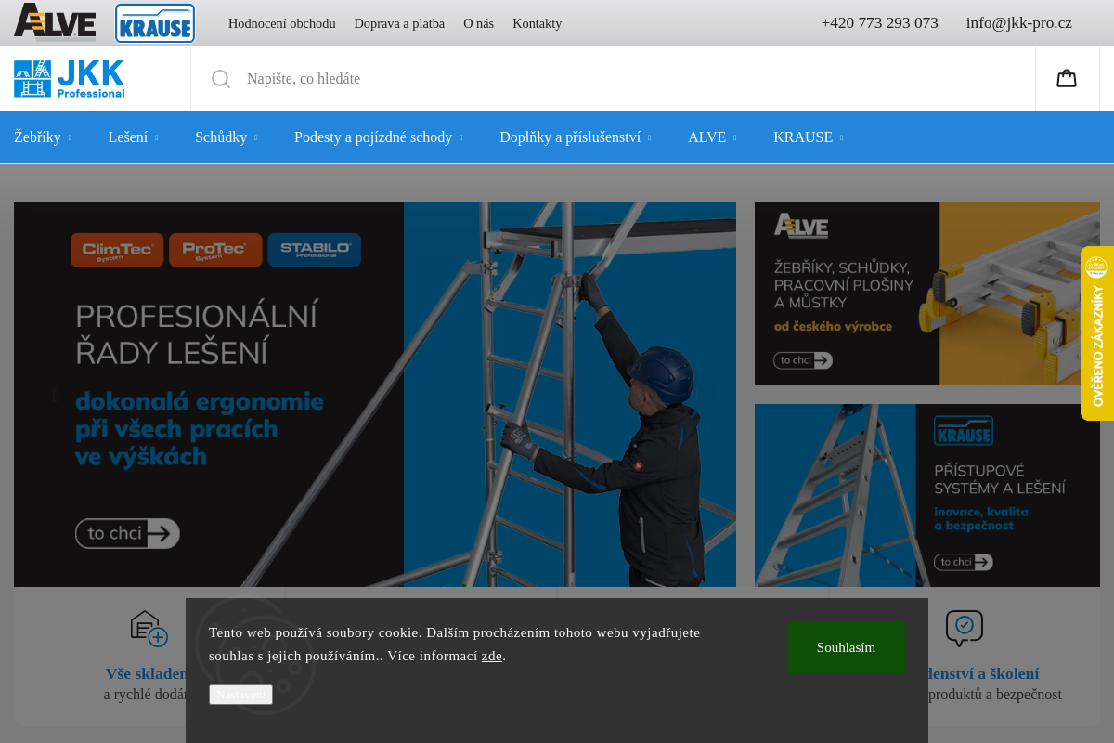
Task: Click the STABILO Professional badge
Action: pyautogui.click(x=315, y=250)
